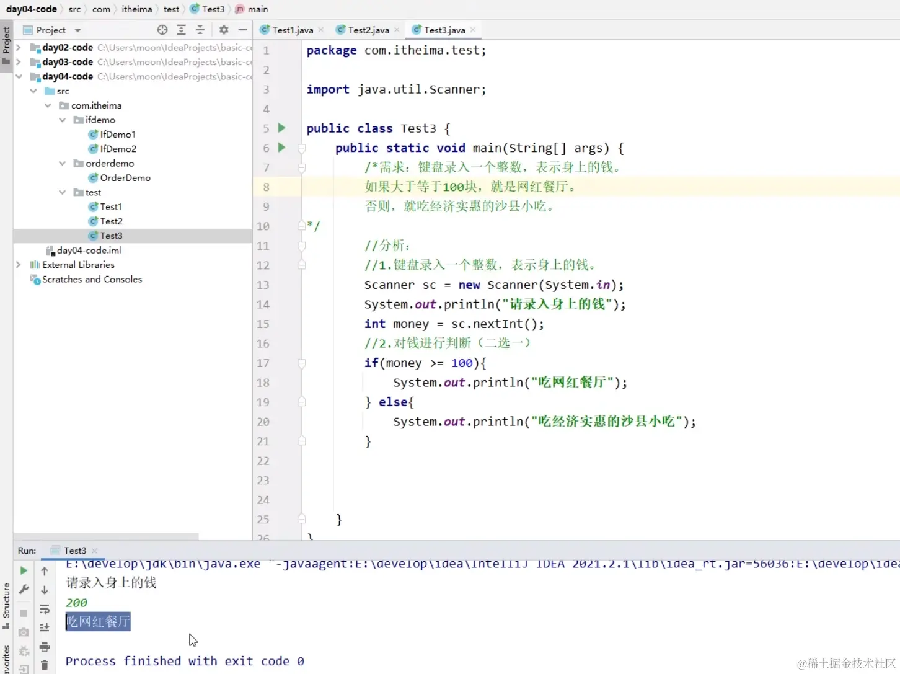
Task: Click the up arrow in Run console toolbar
Action: point(45,570)
